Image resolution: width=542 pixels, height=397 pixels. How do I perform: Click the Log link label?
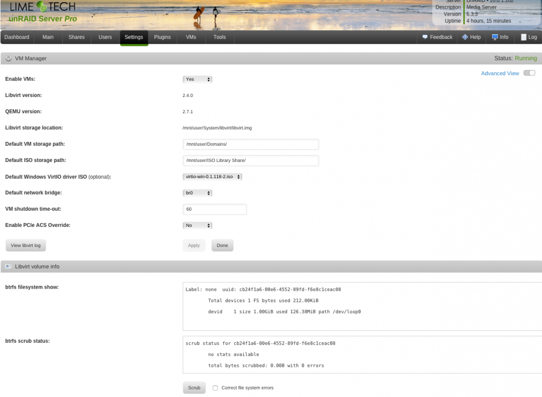click(532, 37)
